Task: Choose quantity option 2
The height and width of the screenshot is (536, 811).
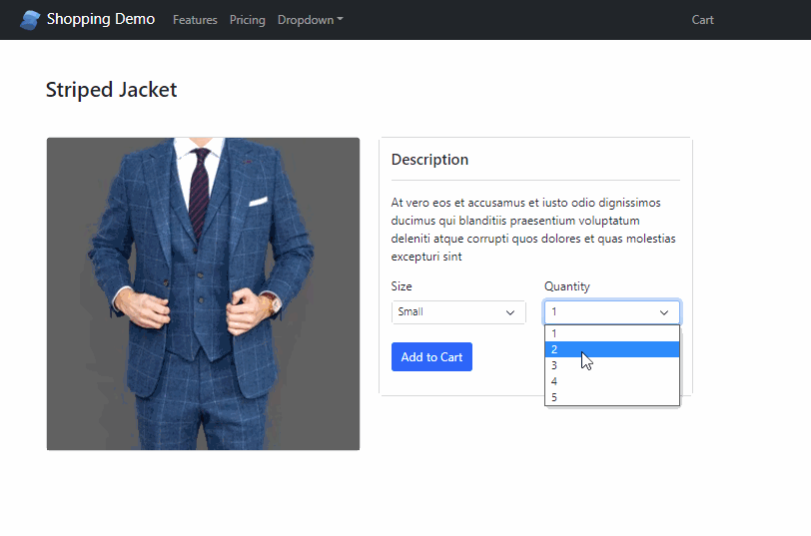Action: coord(612,349)
